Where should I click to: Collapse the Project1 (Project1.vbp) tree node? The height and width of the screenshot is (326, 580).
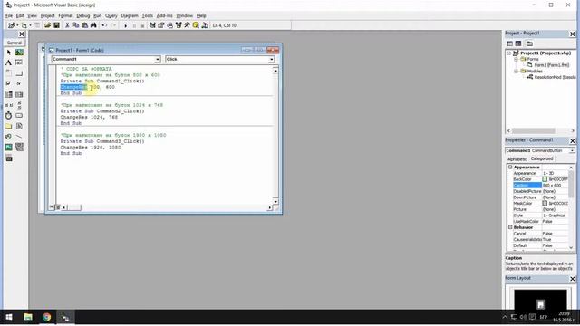pos(509,53)
